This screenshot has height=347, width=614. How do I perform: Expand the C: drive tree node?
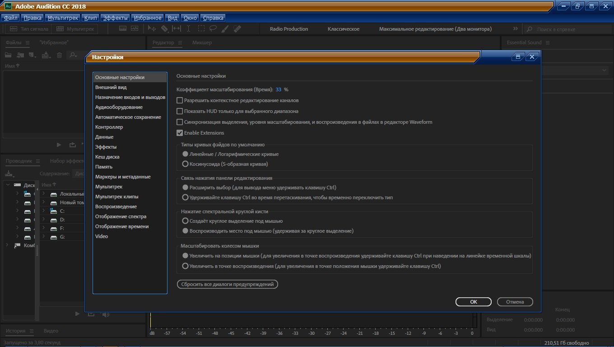click(43, 211)
